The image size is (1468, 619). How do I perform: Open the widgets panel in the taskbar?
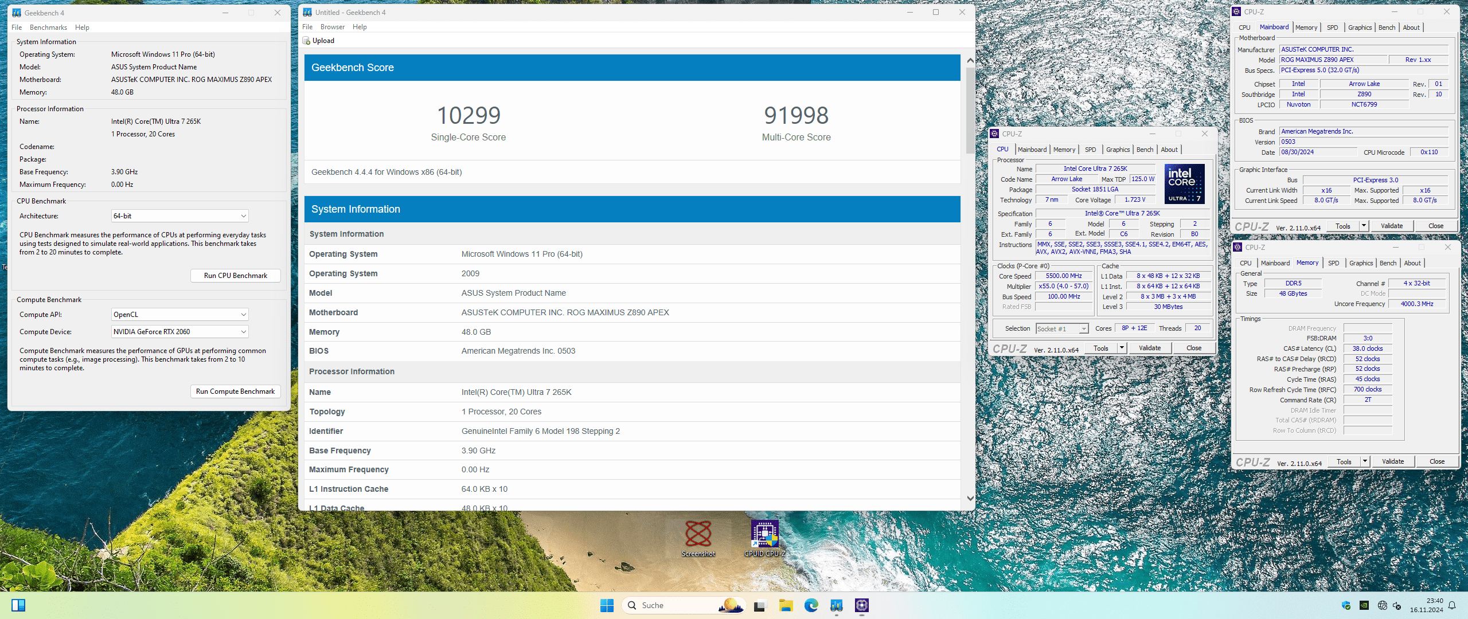(x=18, y=605)
